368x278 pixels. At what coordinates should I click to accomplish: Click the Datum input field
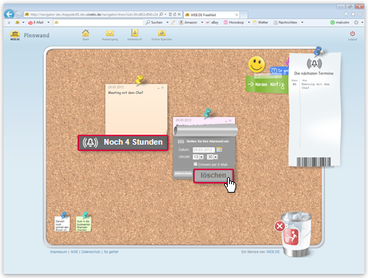204,150
